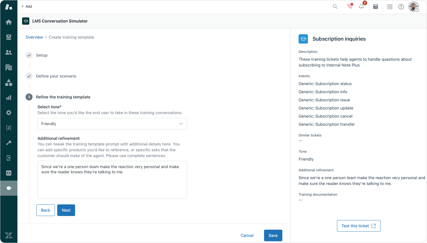Open the Select tone dropdown showing Friendly
This screenshot has height=243, width=427.
tap(112, 124)
